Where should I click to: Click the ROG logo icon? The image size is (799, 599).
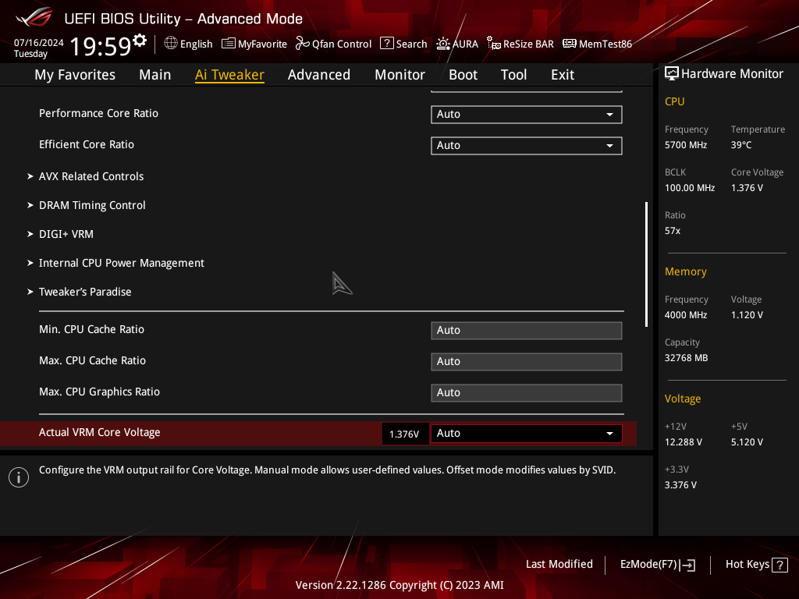click(34, 17)
